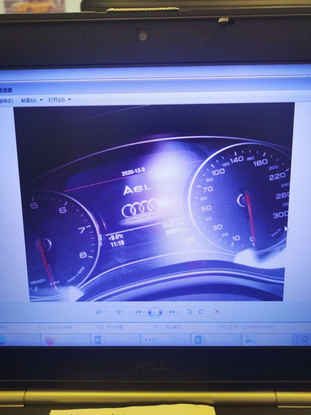Fit the picture to actual size
Image resolution: width=311 pixels, height=415 pixels.
click(119, 312)
